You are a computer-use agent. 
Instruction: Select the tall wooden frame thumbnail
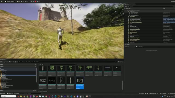pos(61,83)
